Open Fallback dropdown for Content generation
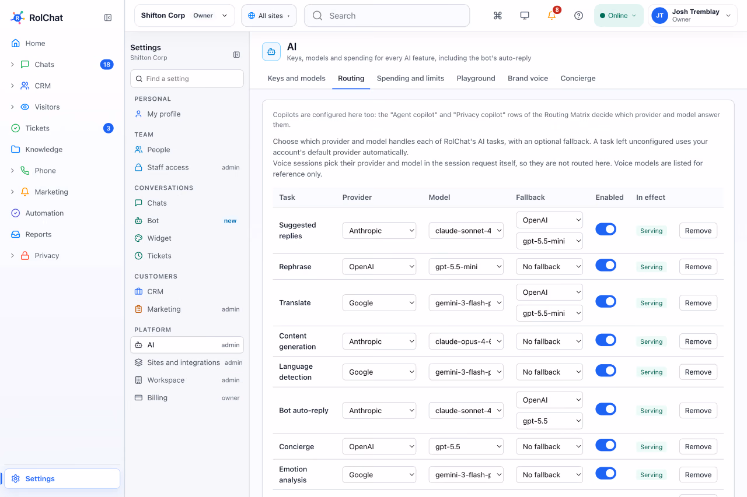 tap(550, 341)
